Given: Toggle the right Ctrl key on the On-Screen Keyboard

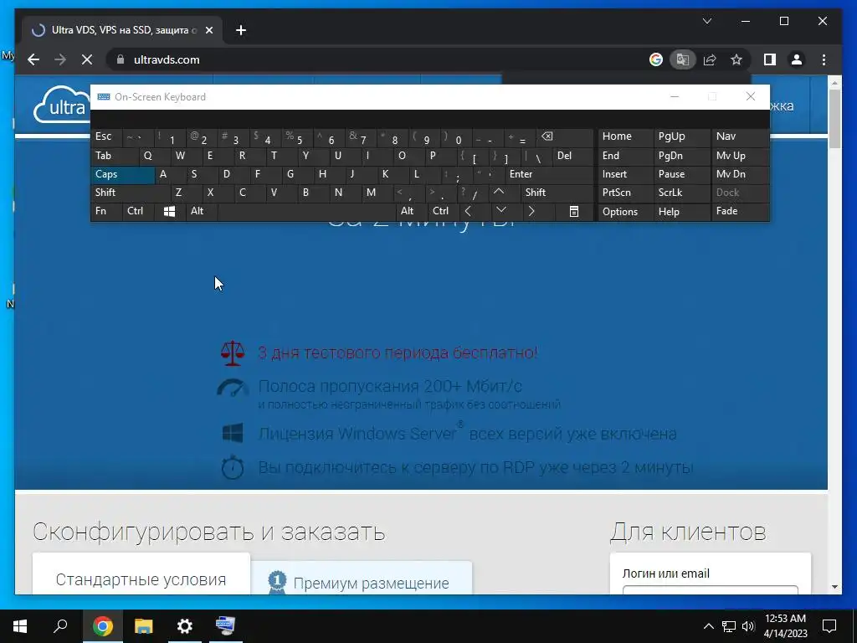Looking at the screenshot, I should coord(444,211).
